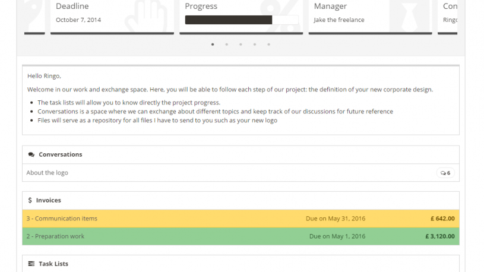Open the About the logo conversation

click(x=48, y=173)
